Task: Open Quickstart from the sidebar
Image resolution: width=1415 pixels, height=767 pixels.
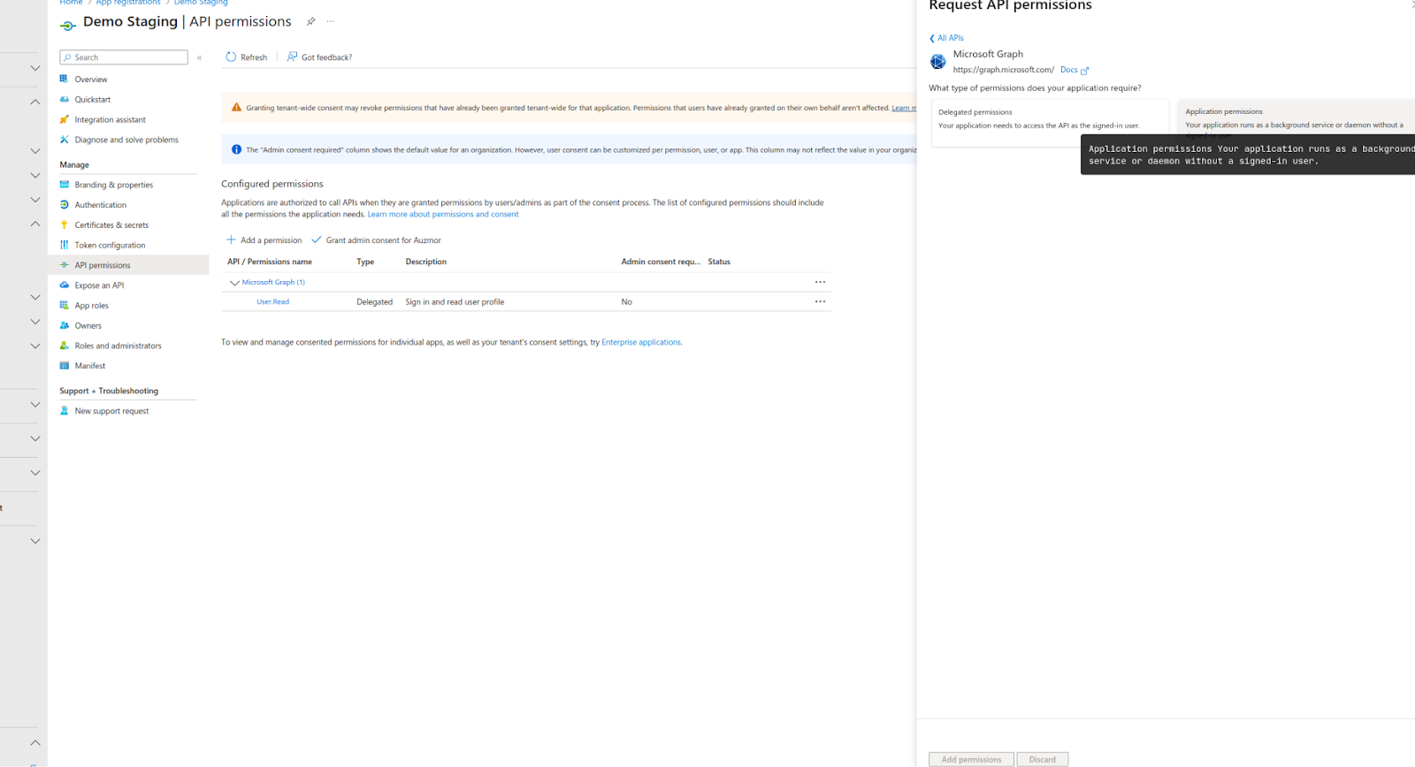Action: coord(92,100)
